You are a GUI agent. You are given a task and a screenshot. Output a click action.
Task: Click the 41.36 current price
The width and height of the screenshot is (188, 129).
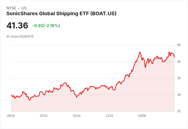17,25
